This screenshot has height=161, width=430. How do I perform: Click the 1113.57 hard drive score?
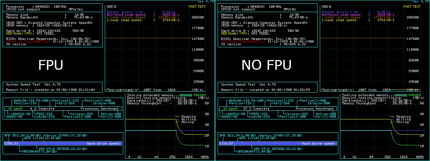coord(226,143)
